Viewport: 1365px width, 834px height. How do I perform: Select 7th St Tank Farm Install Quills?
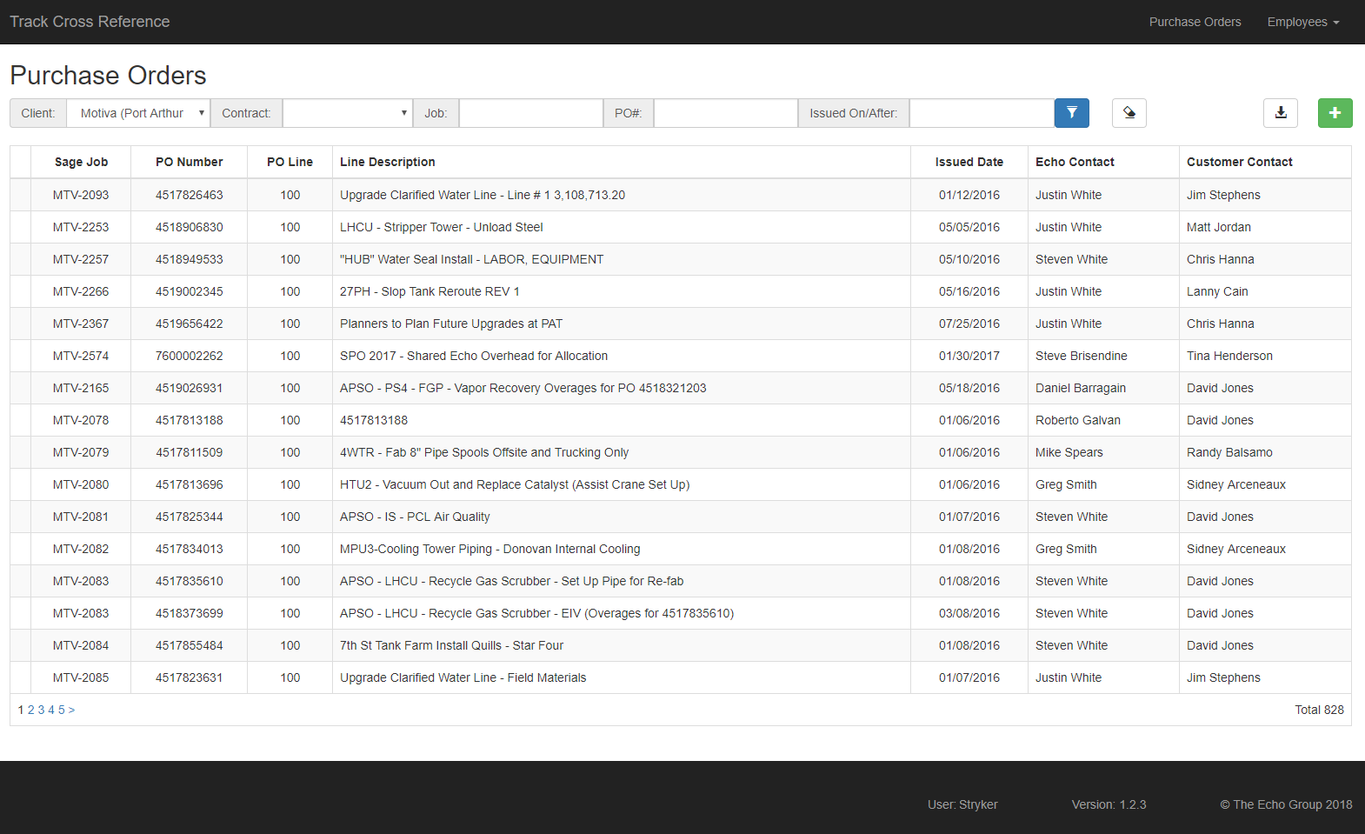tap(451, 645)
